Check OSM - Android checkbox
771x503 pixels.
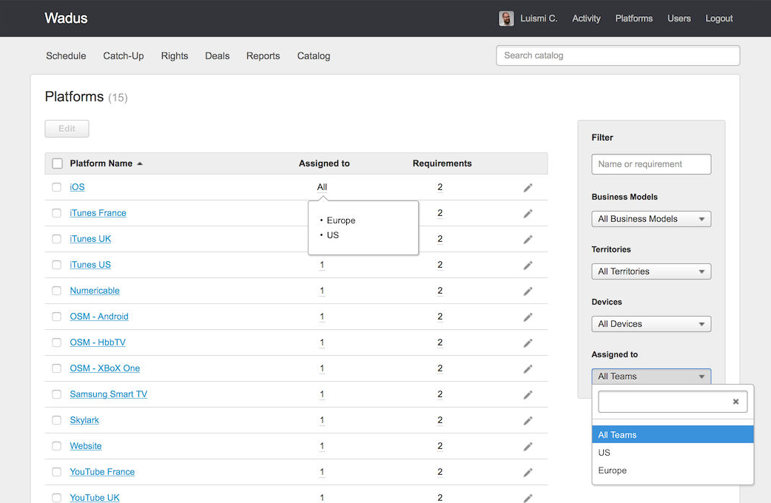(x=56, y=317)
